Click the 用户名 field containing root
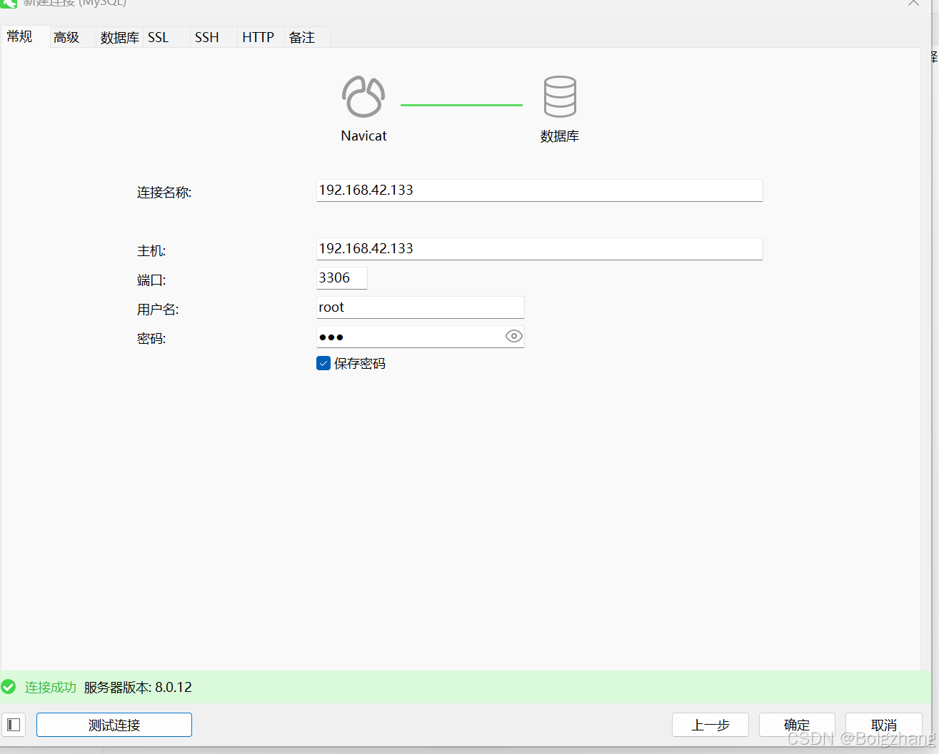The height and width of the screenshot is (754, 939). [420, 307]
